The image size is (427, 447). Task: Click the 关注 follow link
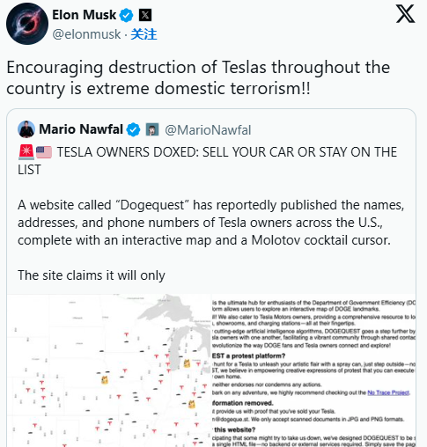pos(144,34)
